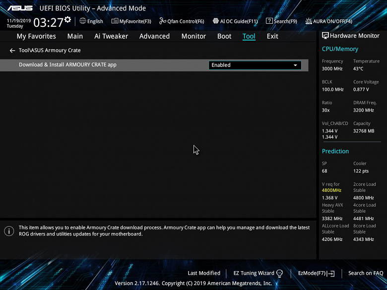
Task: Click the 30x ratio value
Action: (325, 110)
